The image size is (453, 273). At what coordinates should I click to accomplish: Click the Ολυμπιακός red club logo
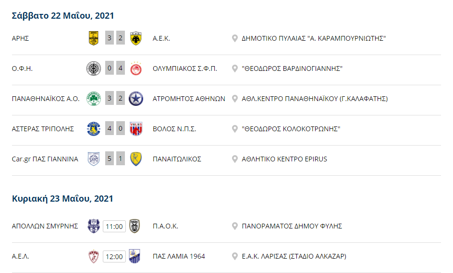coord(136,68)
